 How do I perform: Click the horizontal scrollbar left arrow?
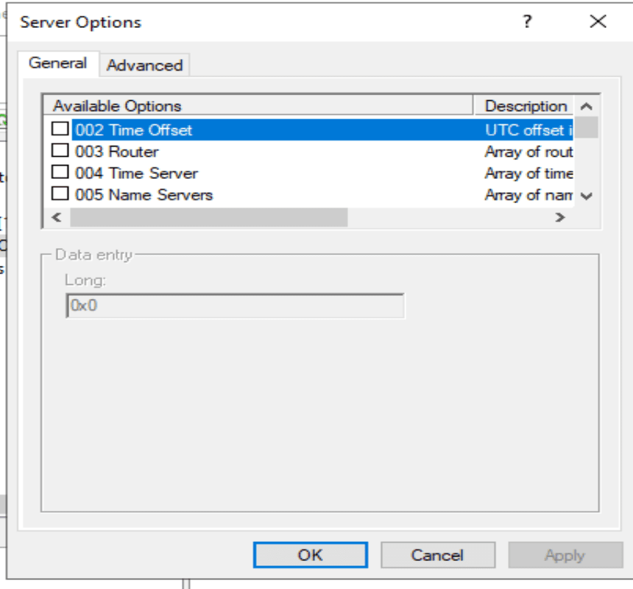(55, 218)
